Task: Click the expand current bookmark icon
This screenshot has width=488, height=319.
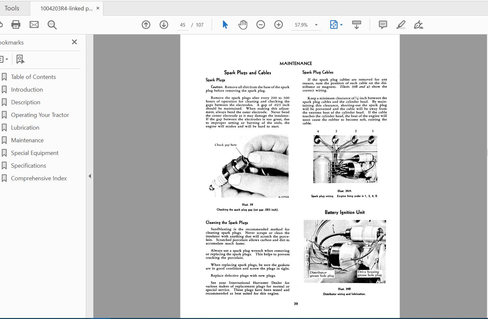Action: tap(20, 59)
